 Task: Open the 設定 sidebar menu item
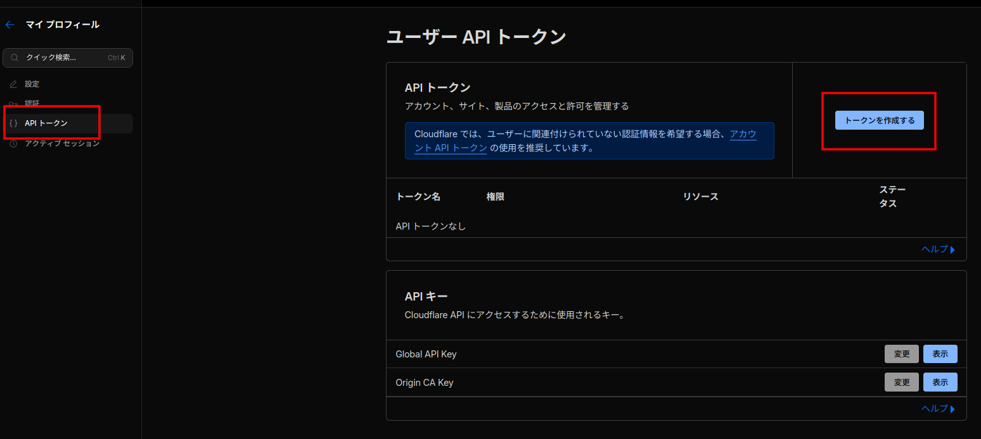pos(32,84)
